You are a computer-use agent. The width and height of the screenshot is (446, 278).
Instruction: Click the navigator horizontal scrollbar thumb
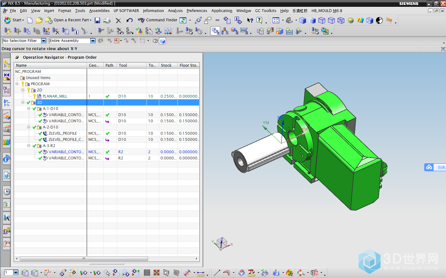(x=84, y=259)
